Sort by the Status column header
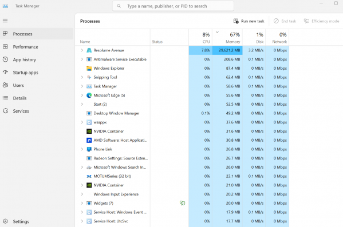This screenshot has width=343, height=227. point(169,37)
